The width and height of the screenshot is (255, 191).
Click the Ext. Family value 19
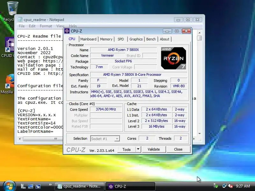(x=98, y=86)
